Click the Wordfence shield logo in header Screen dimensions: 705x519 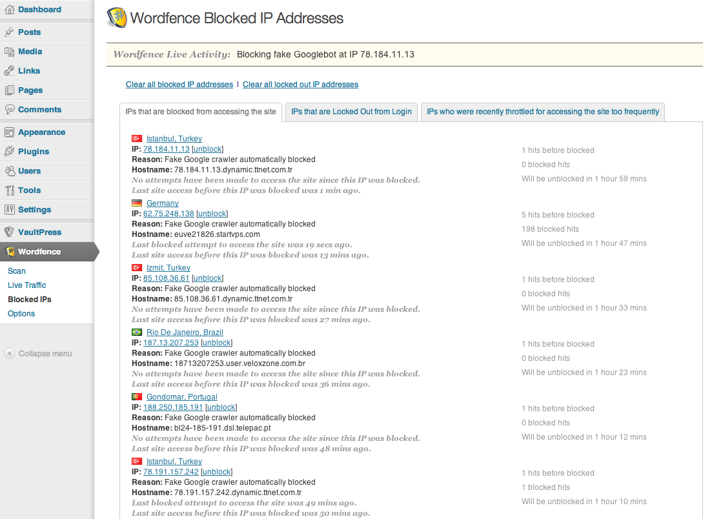click(x=117, y=18)
